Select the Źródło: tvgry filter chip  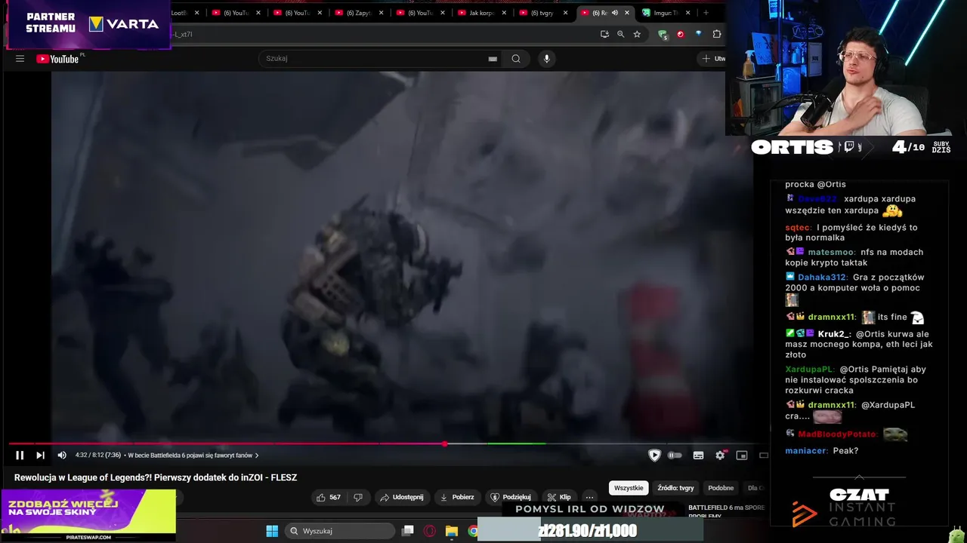pos(675,488)
